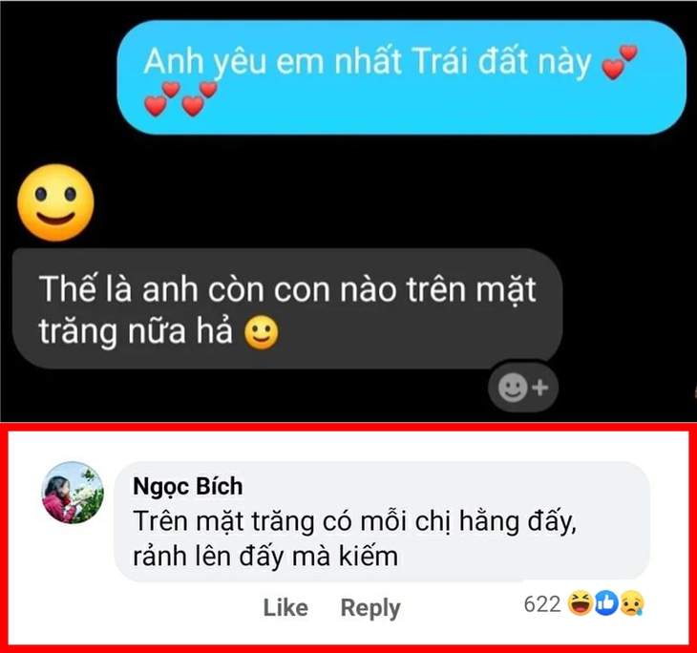Click the 'Thế là anh còn con nào' line

pos(286,288)
